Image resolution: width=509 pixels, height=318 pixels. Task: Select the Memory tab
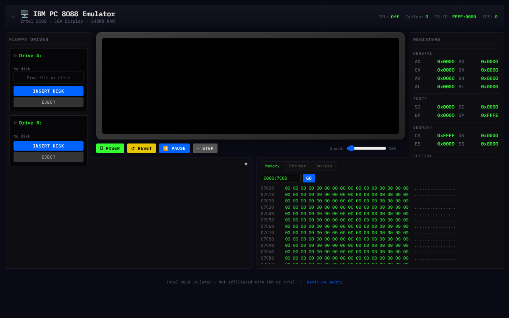272,166
